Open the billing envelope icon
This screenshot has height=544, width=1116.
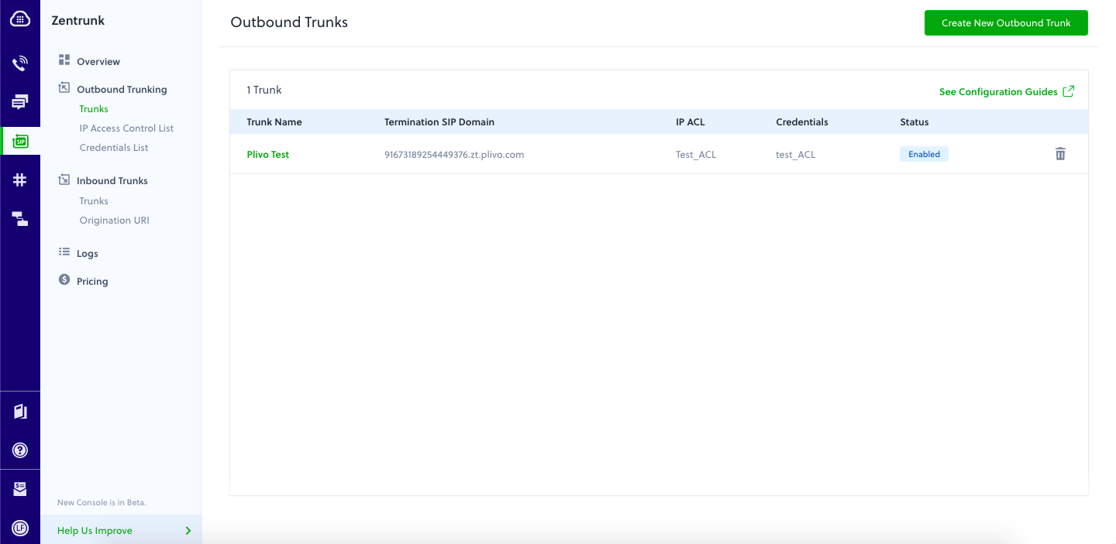pyautogui.click(x=20, y=489)
